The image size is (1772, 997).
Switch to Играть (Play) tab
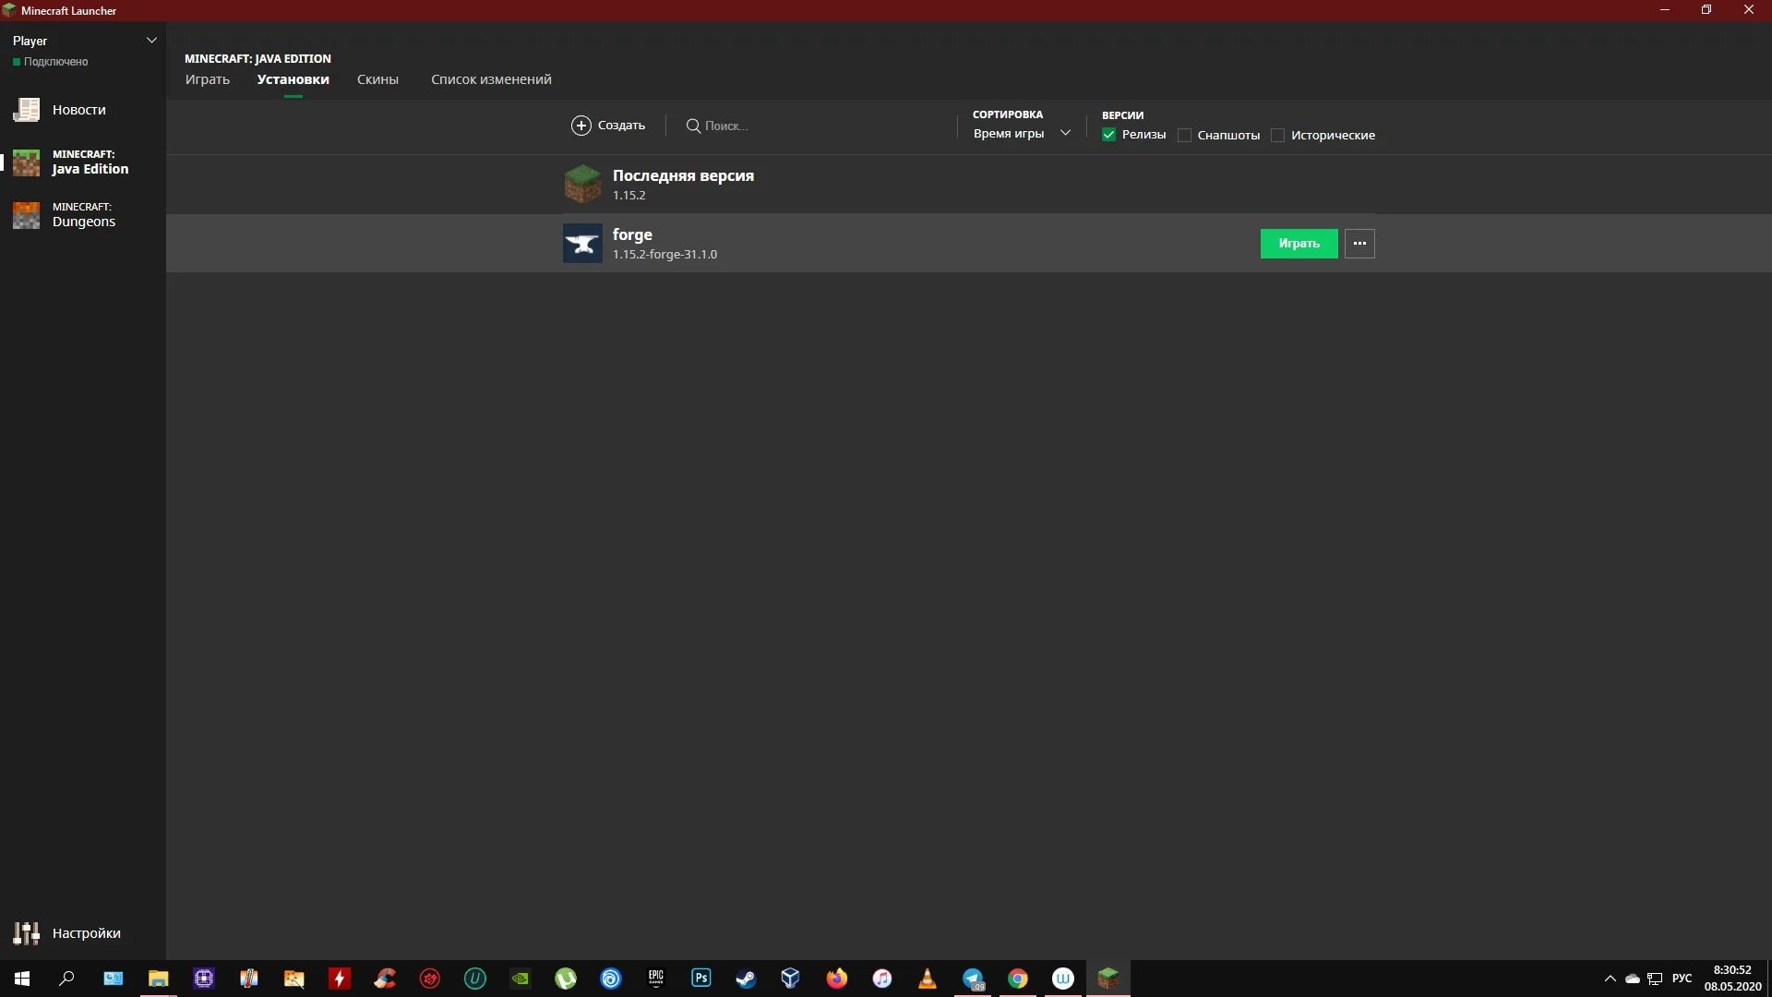click(207, 79)
